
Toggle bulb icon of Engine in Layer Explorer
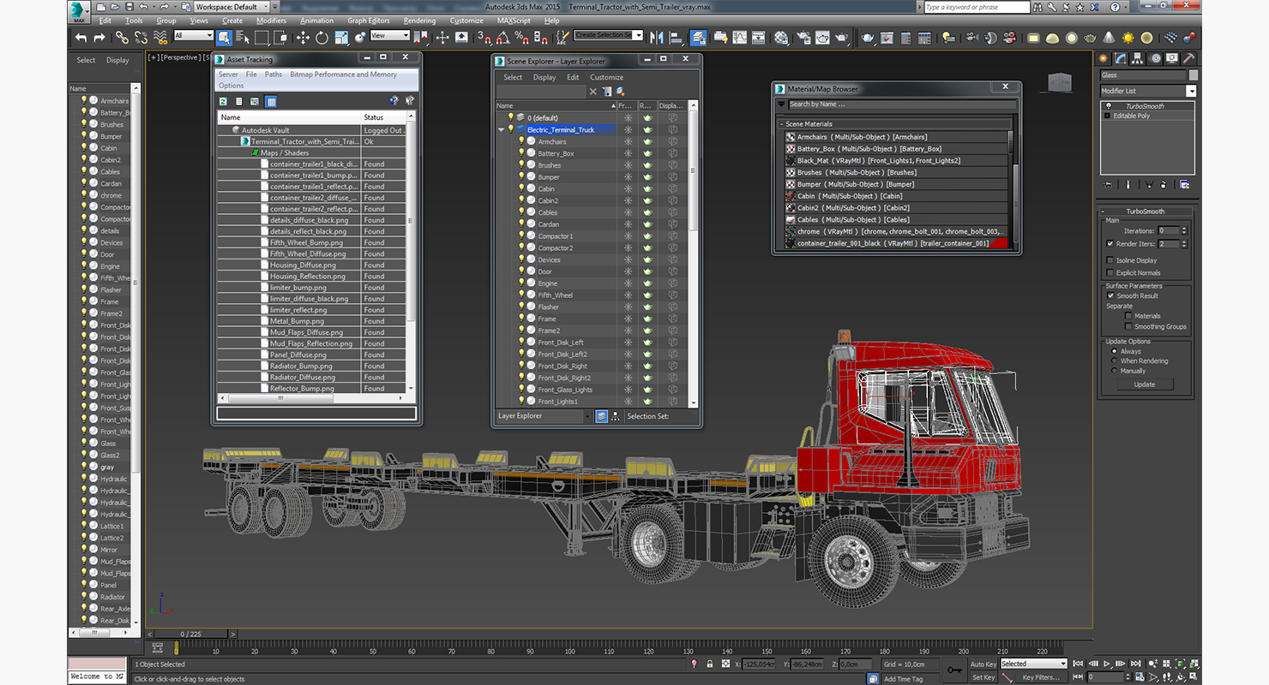pos(521,283)
